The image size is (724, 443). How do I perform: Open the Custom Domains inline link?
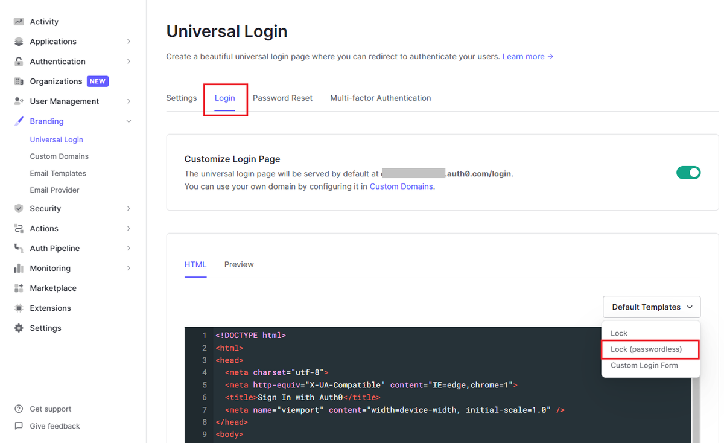[x=401, y=186]
